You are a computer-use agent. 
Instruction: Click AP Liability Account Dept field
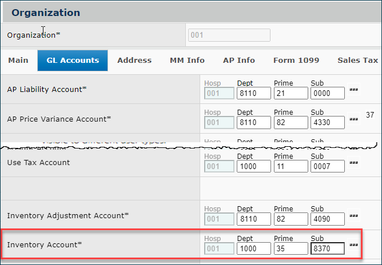pos(253,93)
